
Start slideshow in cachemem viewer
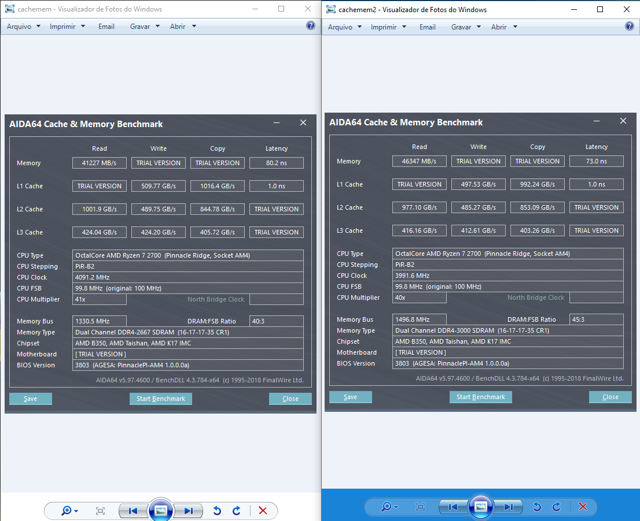pyautogui.click(x=161, y=510)
